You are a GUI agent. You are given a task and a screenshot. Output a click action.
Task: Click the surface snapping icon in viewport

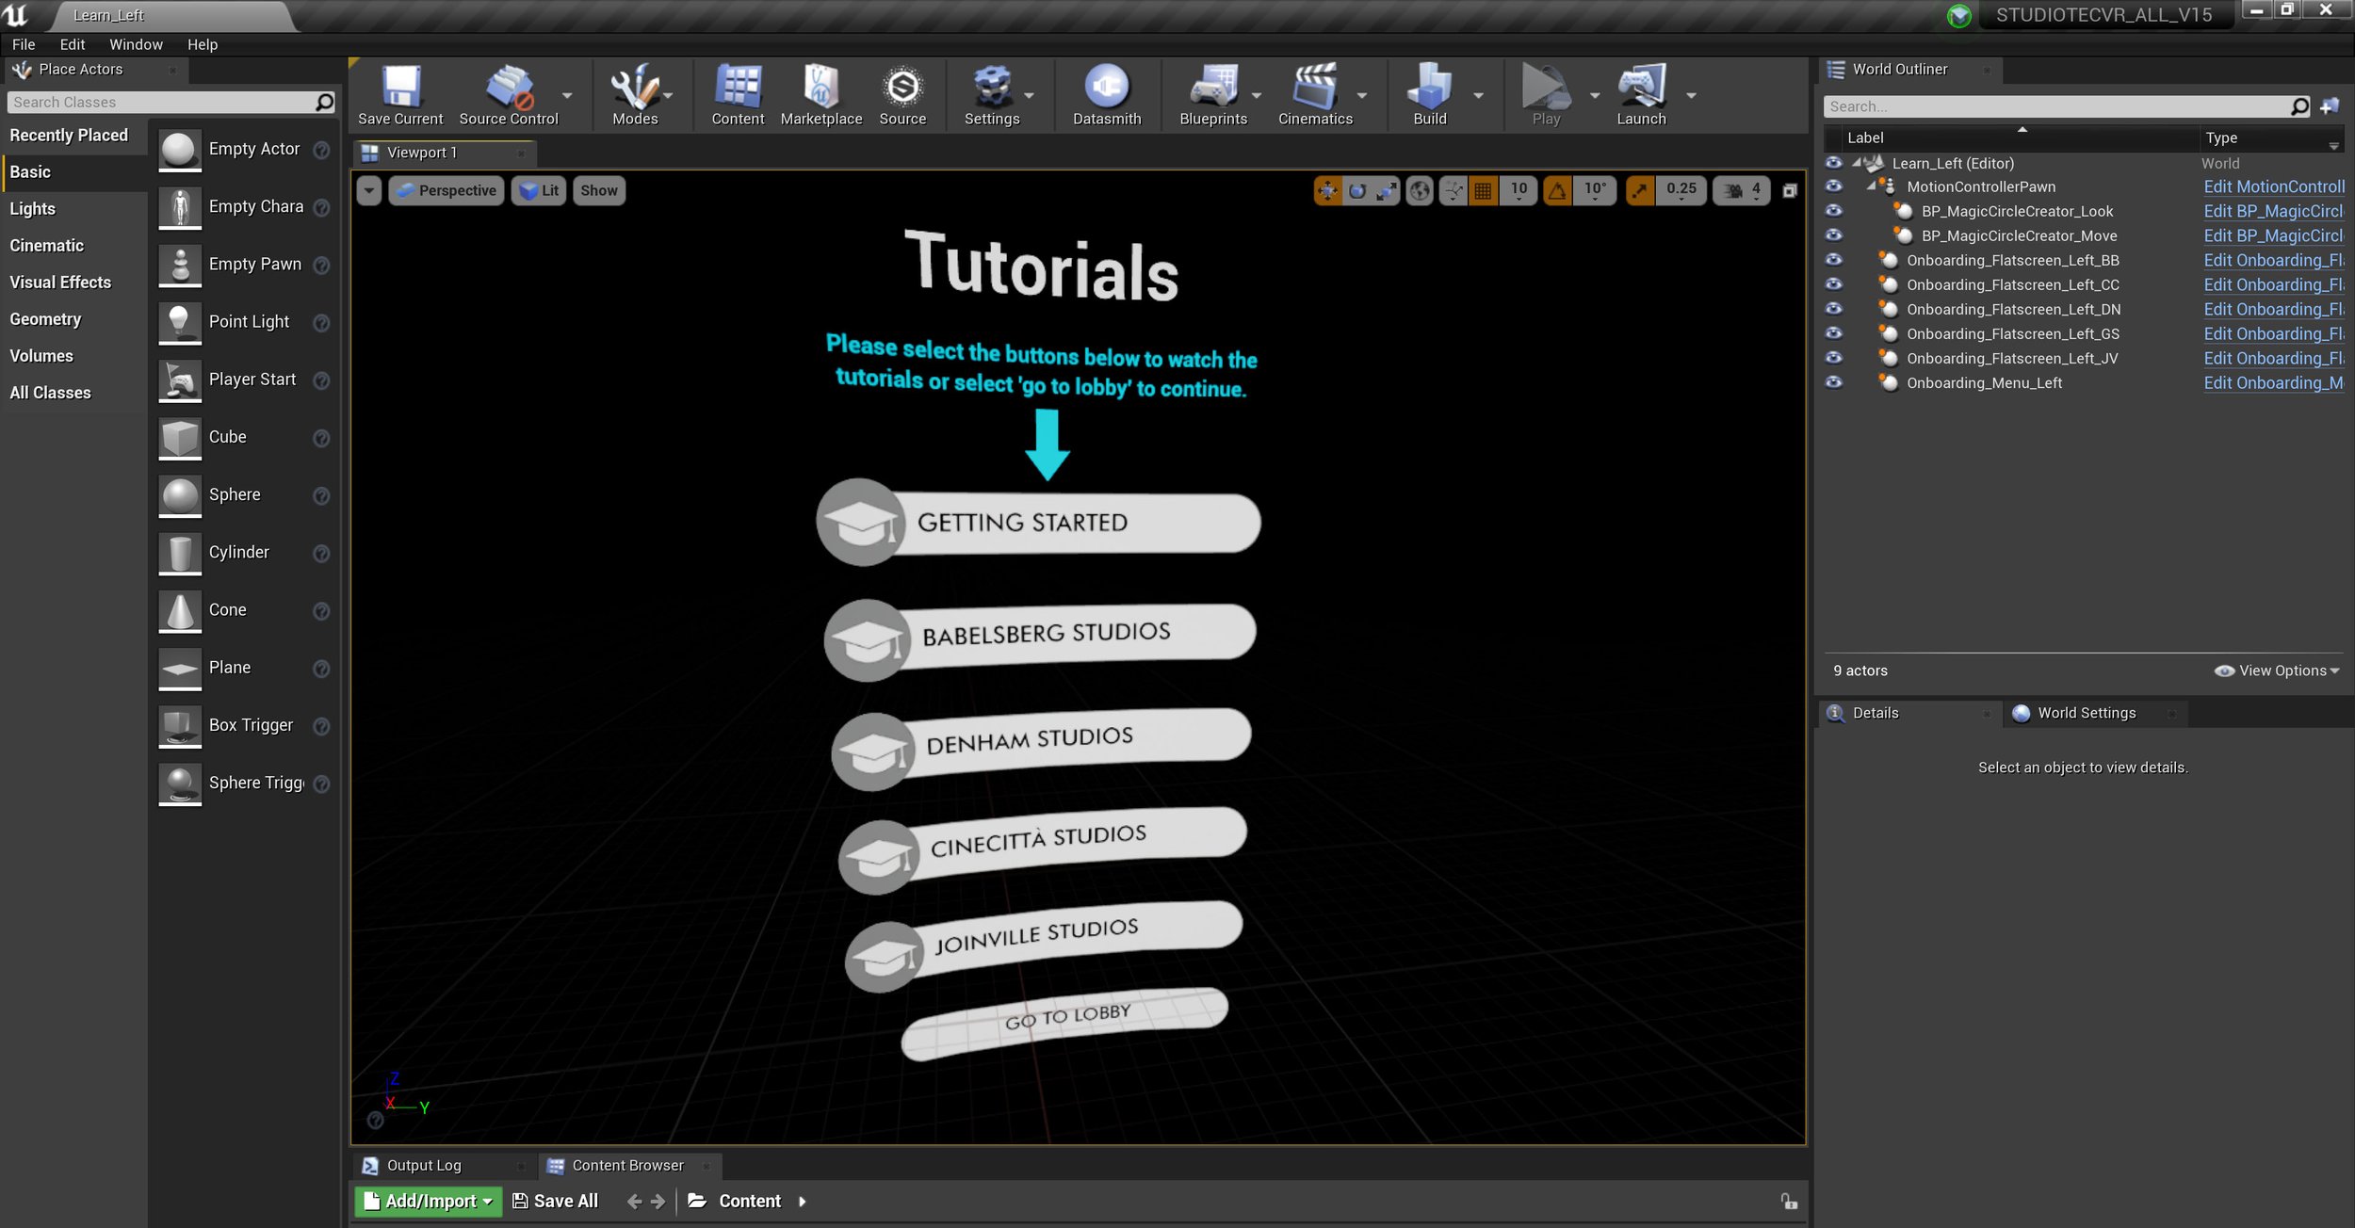pos(1454,191)
